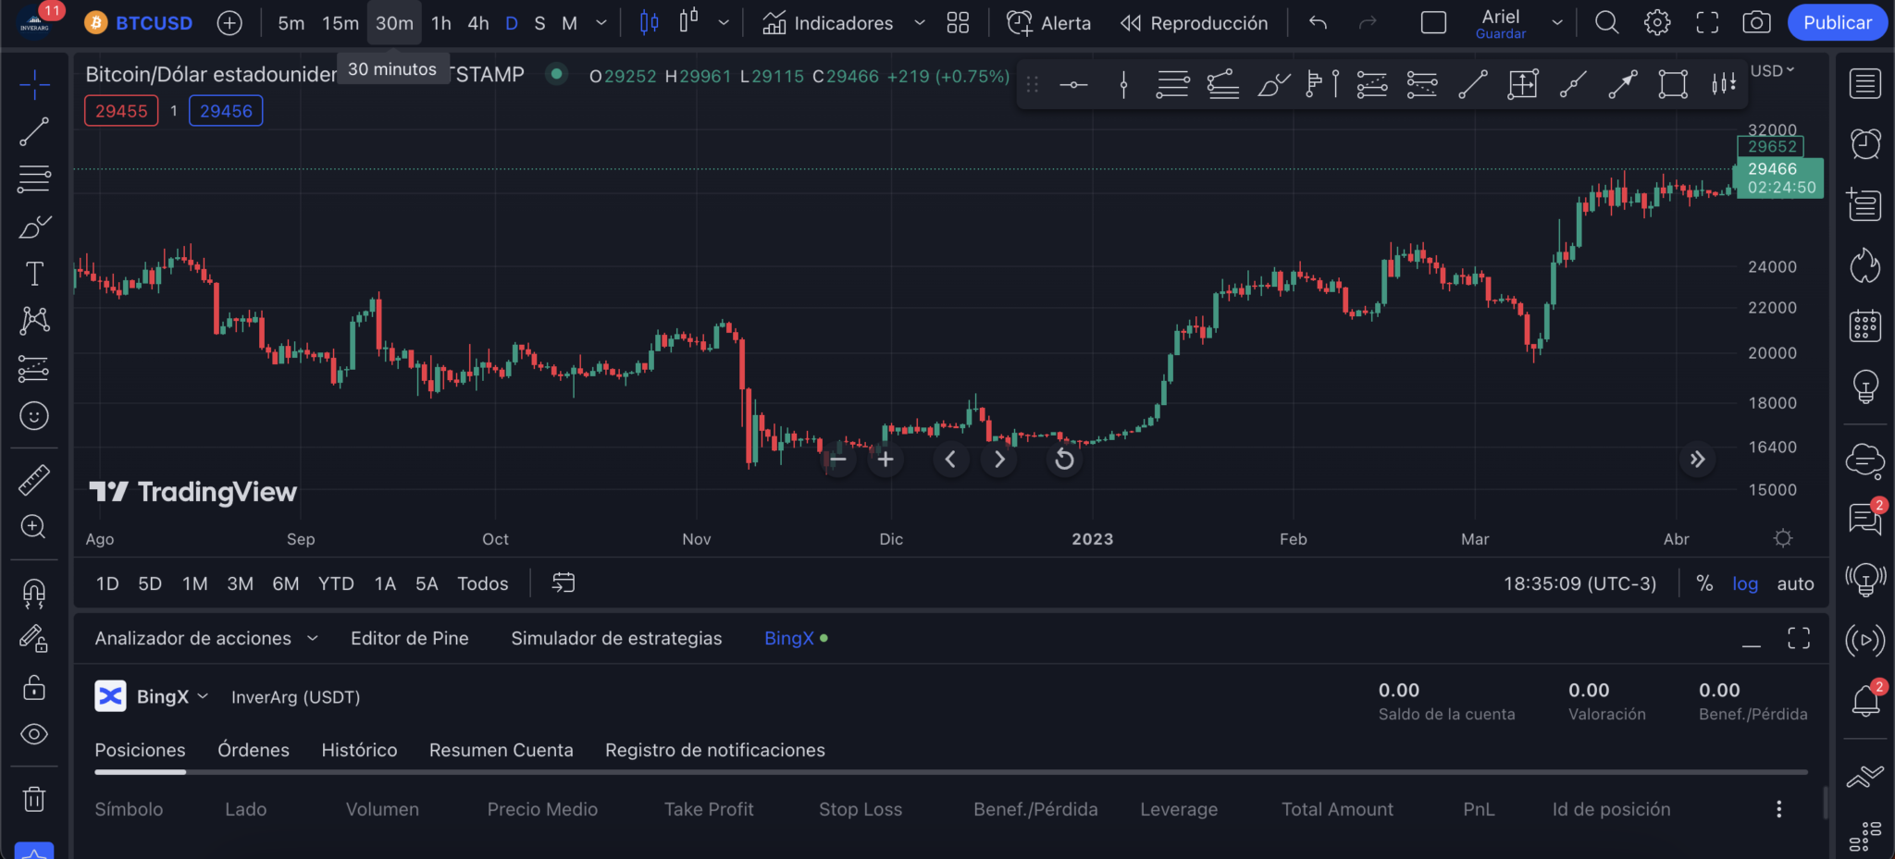The width and height of the screenshot is (1895, 859).
Task: Select the crosshair cursor tool
Action: point(34,85)
